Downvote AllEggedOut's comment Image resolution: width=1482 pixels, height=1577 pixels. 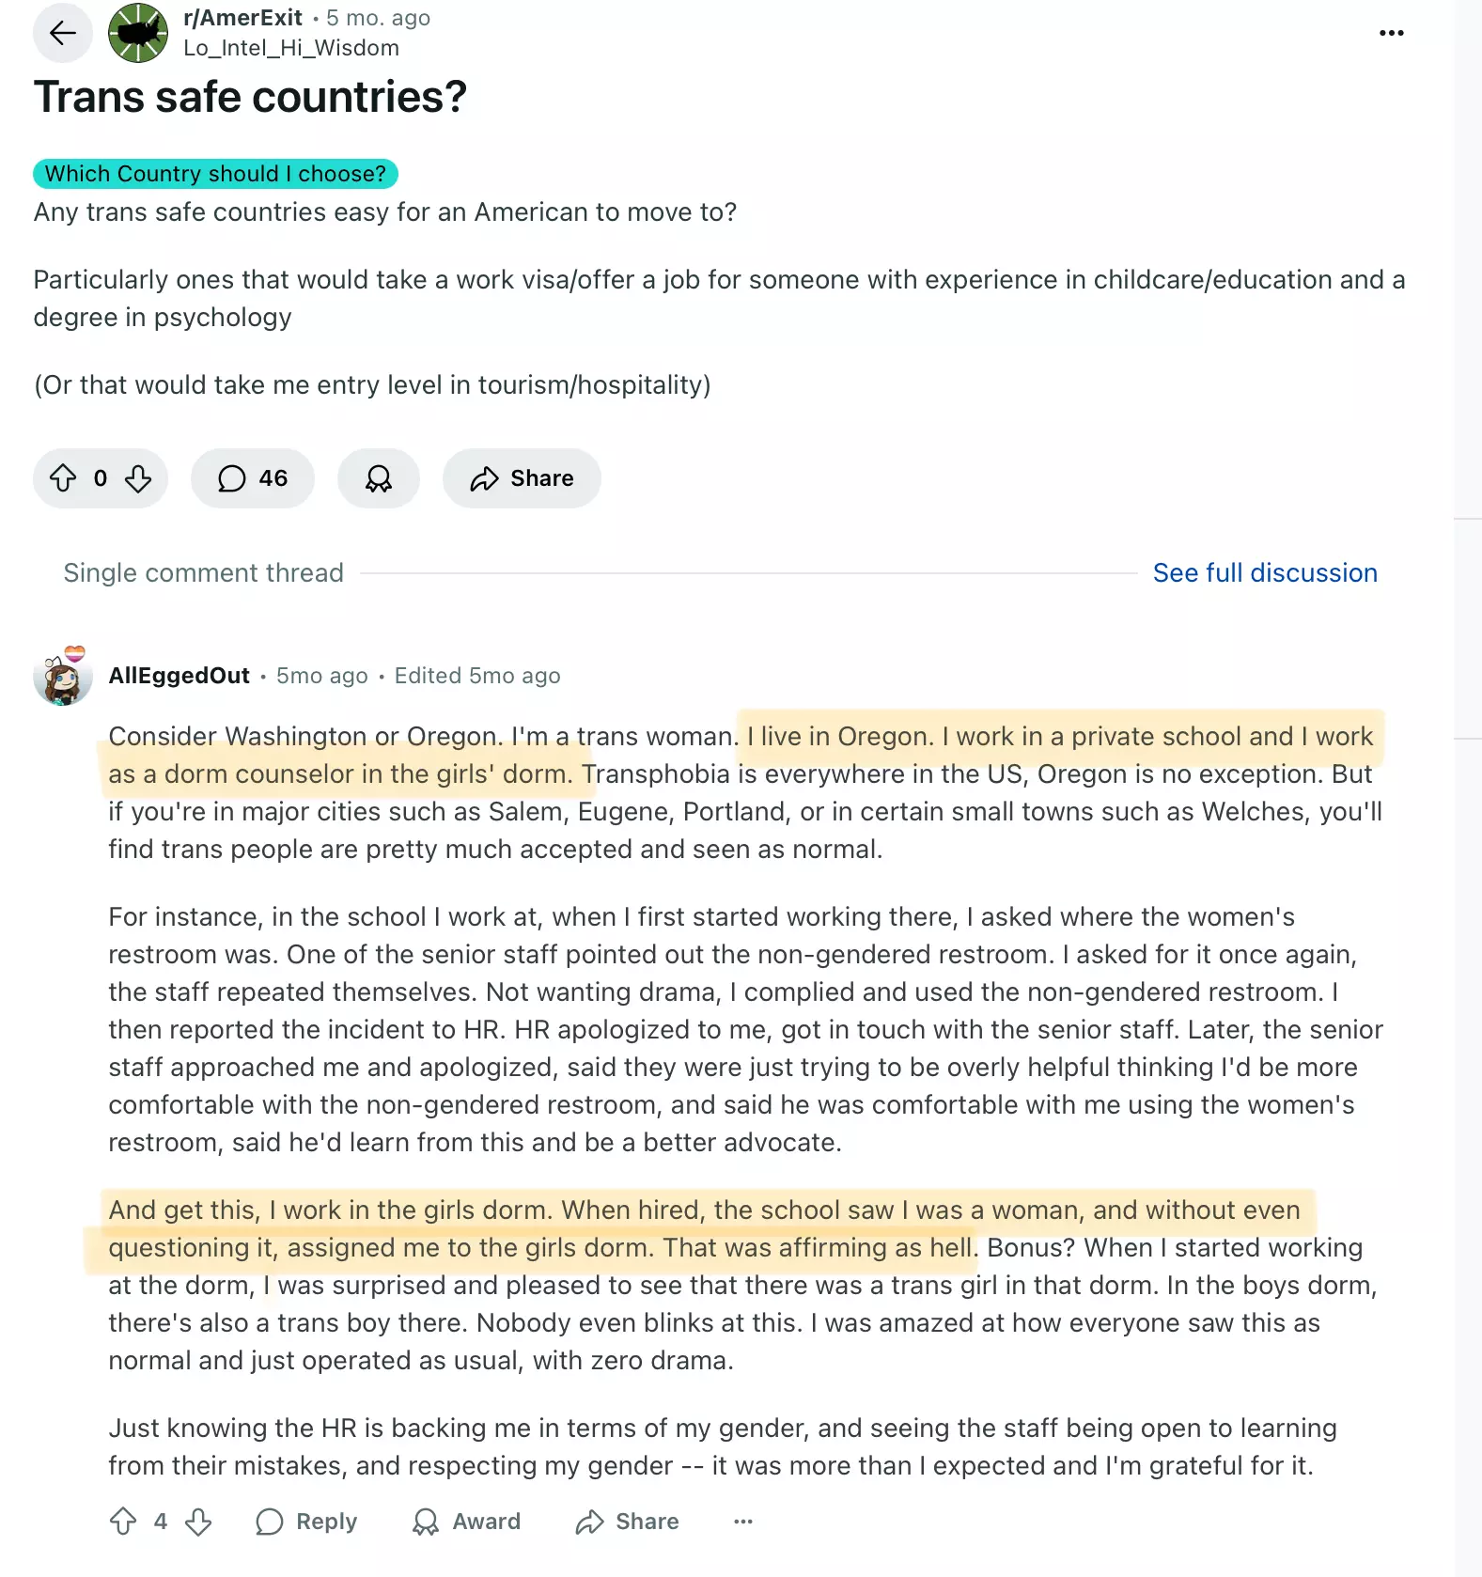tap(198, 1522)
